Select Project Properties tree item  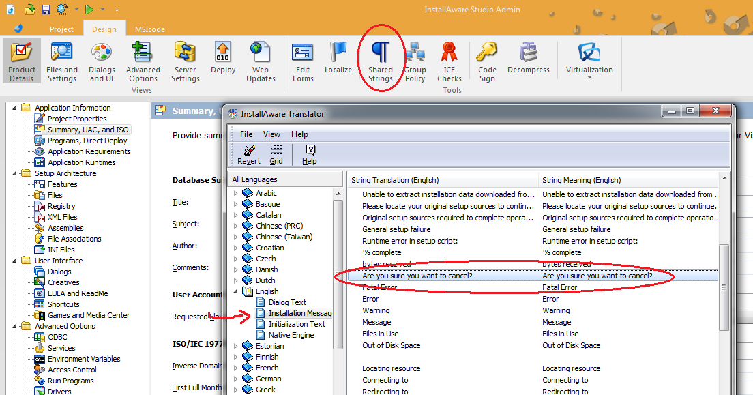coord(77,119)
